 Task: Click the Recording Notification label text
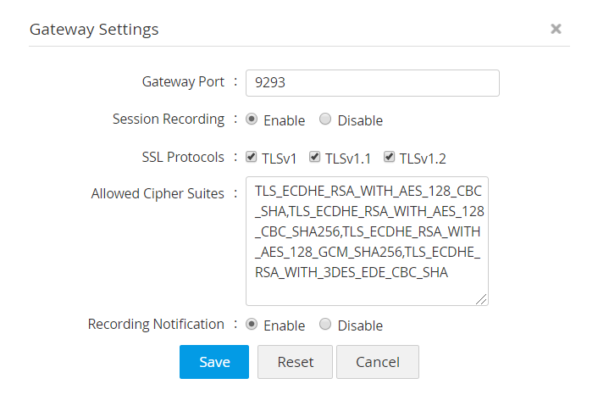tap(156, 324)
